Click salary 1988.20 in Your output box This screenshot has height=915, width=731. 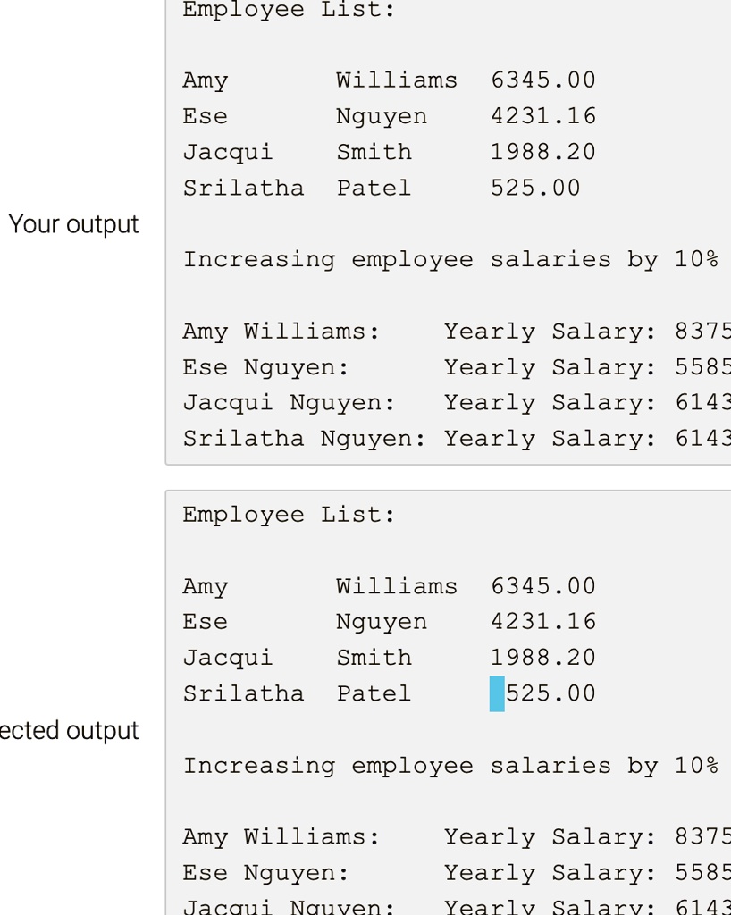(543, 152)
